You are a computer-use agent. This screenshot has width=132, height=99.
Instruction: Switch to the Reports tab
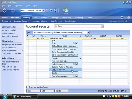point(45,18)
